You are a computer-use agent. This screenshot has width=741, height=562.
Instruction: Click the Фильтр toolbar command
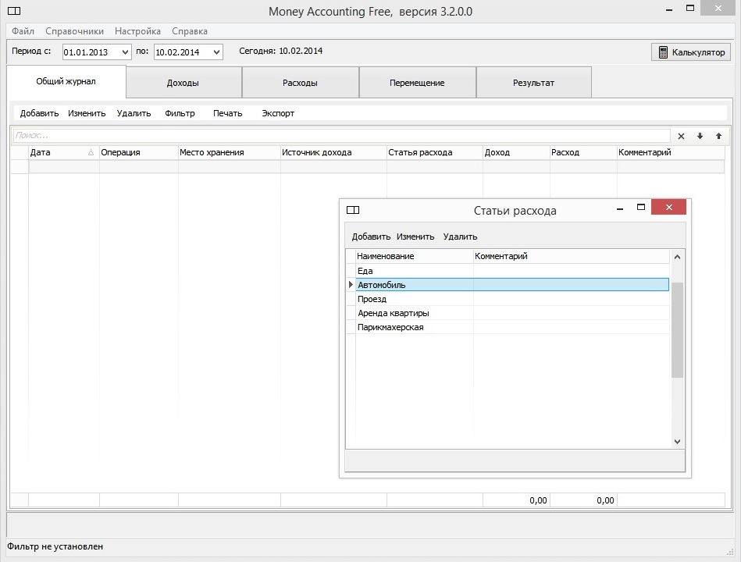[180, 113]
